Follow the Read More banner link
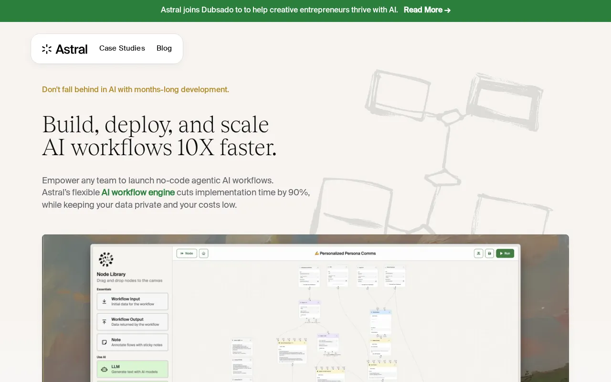Viewport: 611px width, 382px height. pos(427,10)
